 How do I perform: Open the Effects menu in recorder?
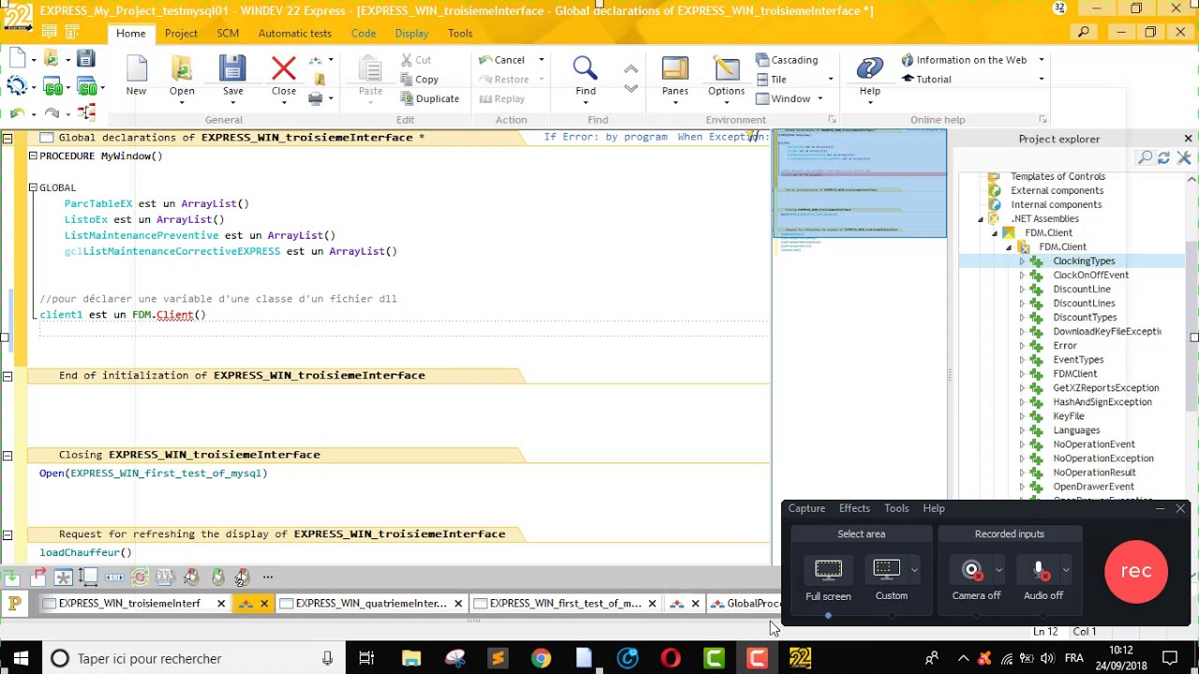[x=854, y=508]
